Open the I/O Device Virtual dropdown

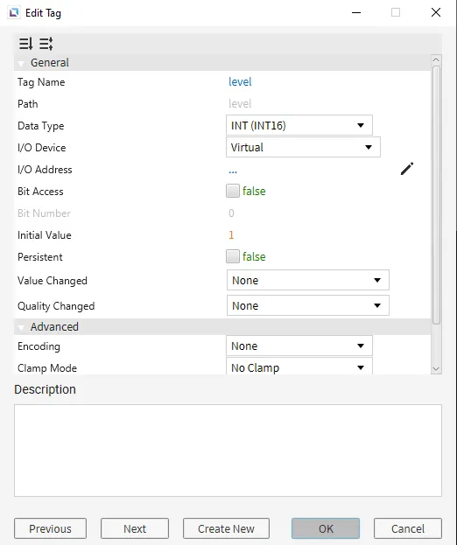click(x=303, y=147)
